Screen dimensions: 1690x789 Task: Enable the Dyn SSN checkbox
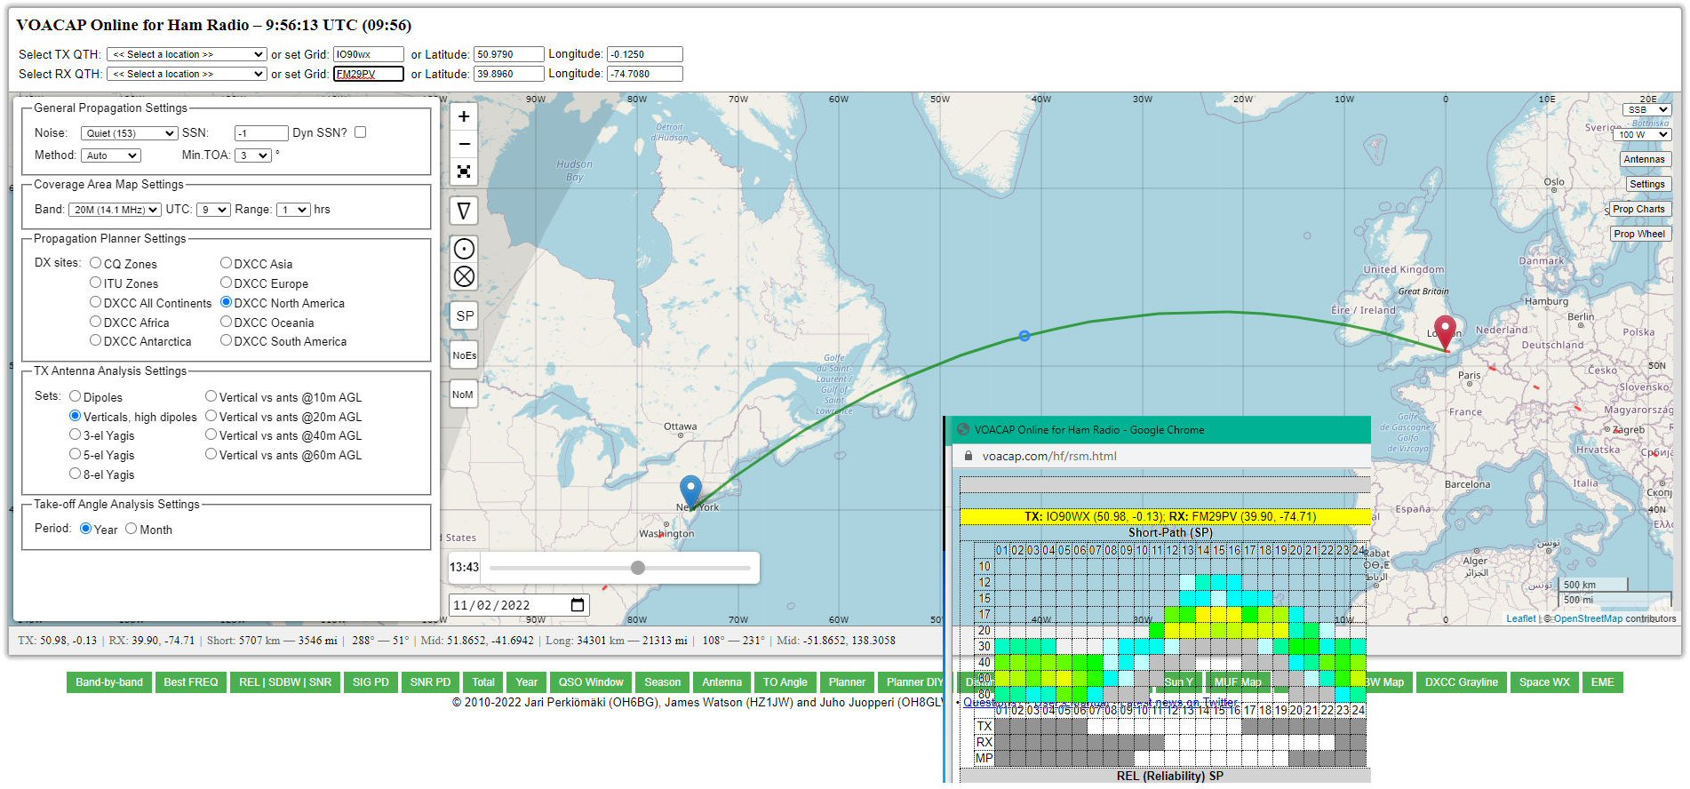[x=361, y=132]
